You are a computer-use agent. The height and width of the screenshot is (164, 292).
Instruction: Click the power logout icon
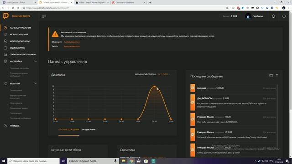[x=284, y=16]
